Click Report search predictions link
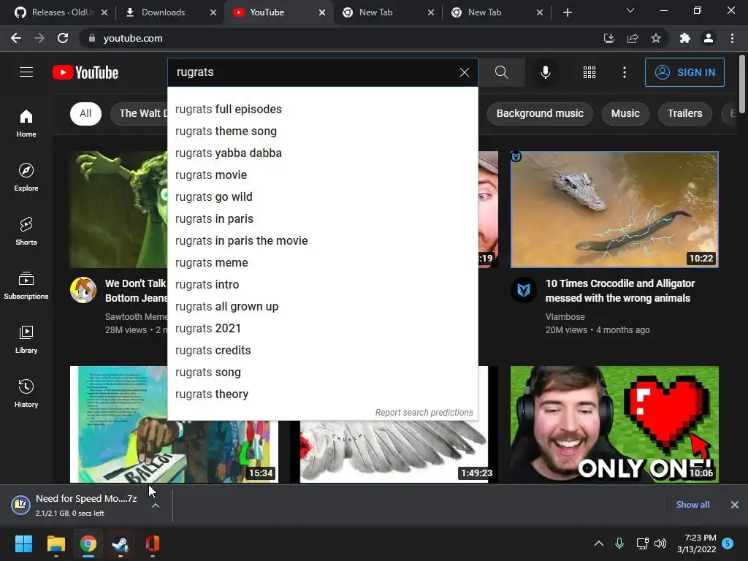Screen dimensions: 748x561 424,413
